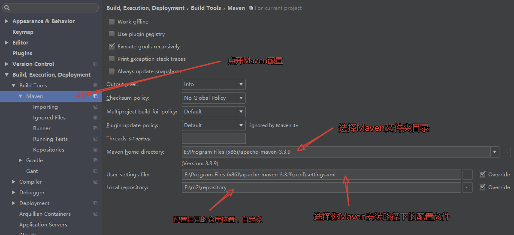Click the Maven home directory path field
Viewport: 514px width, 235px height.
336,152
